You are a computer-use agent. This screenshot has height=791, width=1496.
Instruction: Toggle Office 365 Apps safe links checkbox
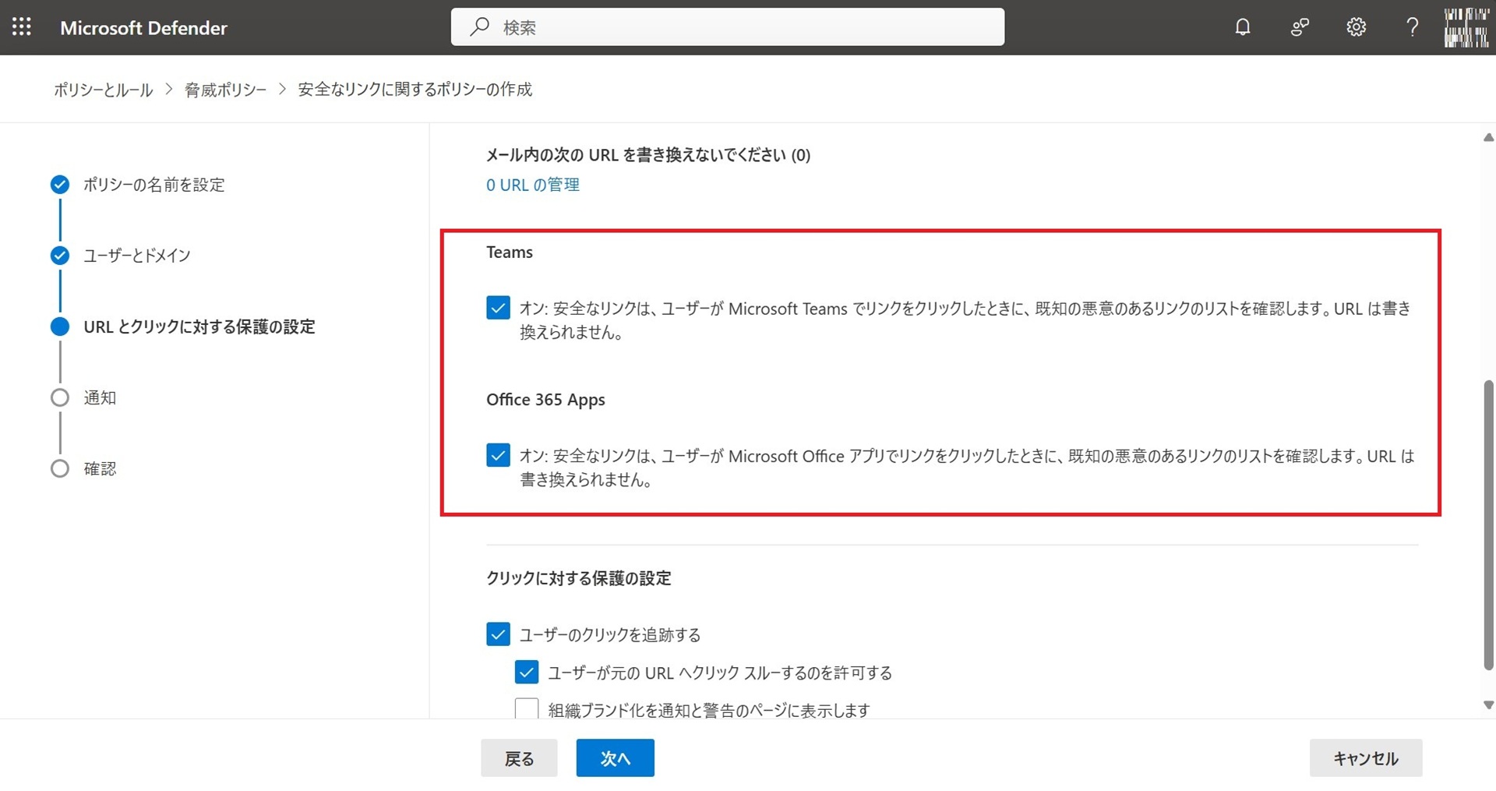coord(499,455)
